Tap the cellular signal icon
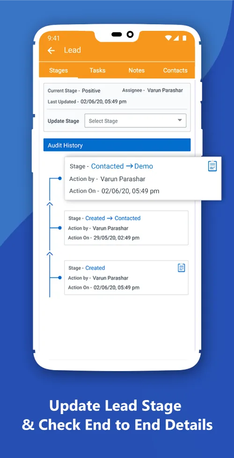 (176, 38)
